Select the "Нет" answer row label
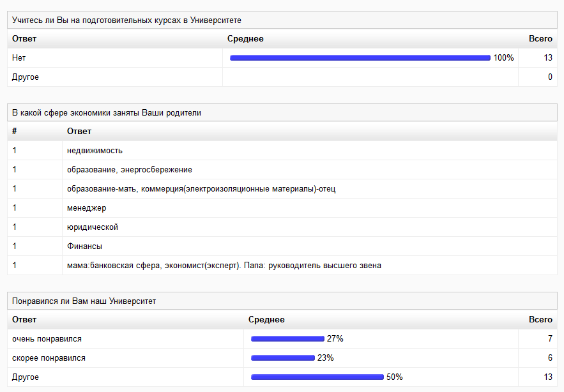Screen dimensions: 564x392 (x=19, y=58)
